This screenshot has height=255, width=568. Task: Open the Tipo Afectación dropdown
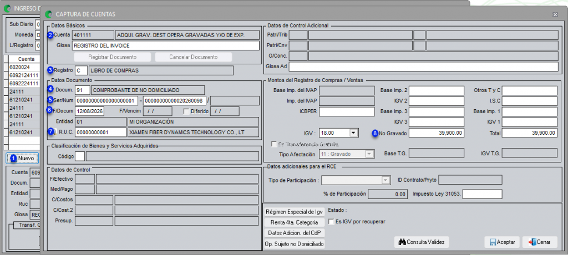(x=369, y=154)
